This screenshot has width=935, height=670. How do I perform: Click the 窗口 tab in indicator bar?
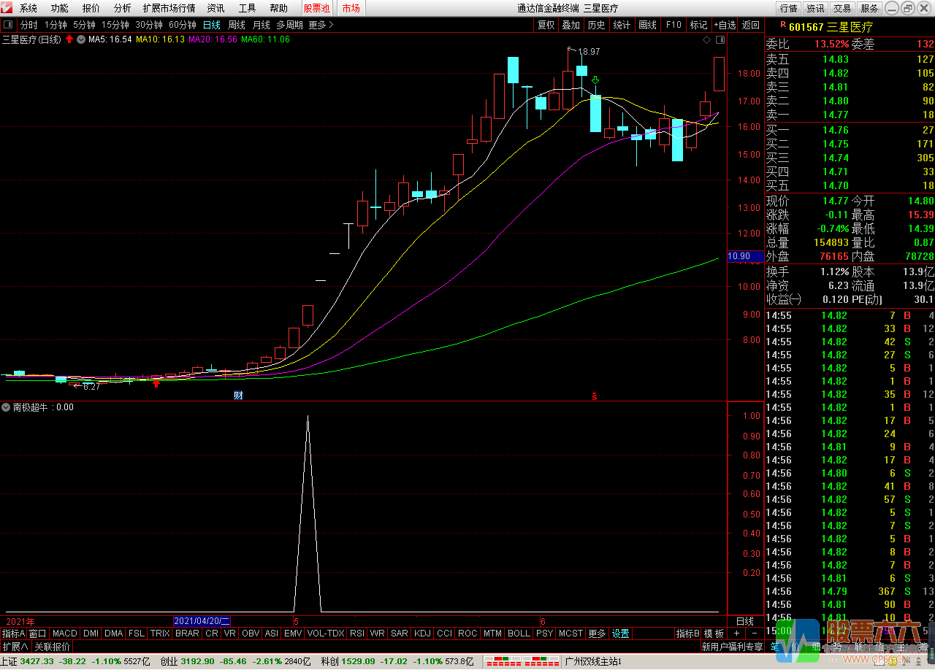(x=38, y=634)
